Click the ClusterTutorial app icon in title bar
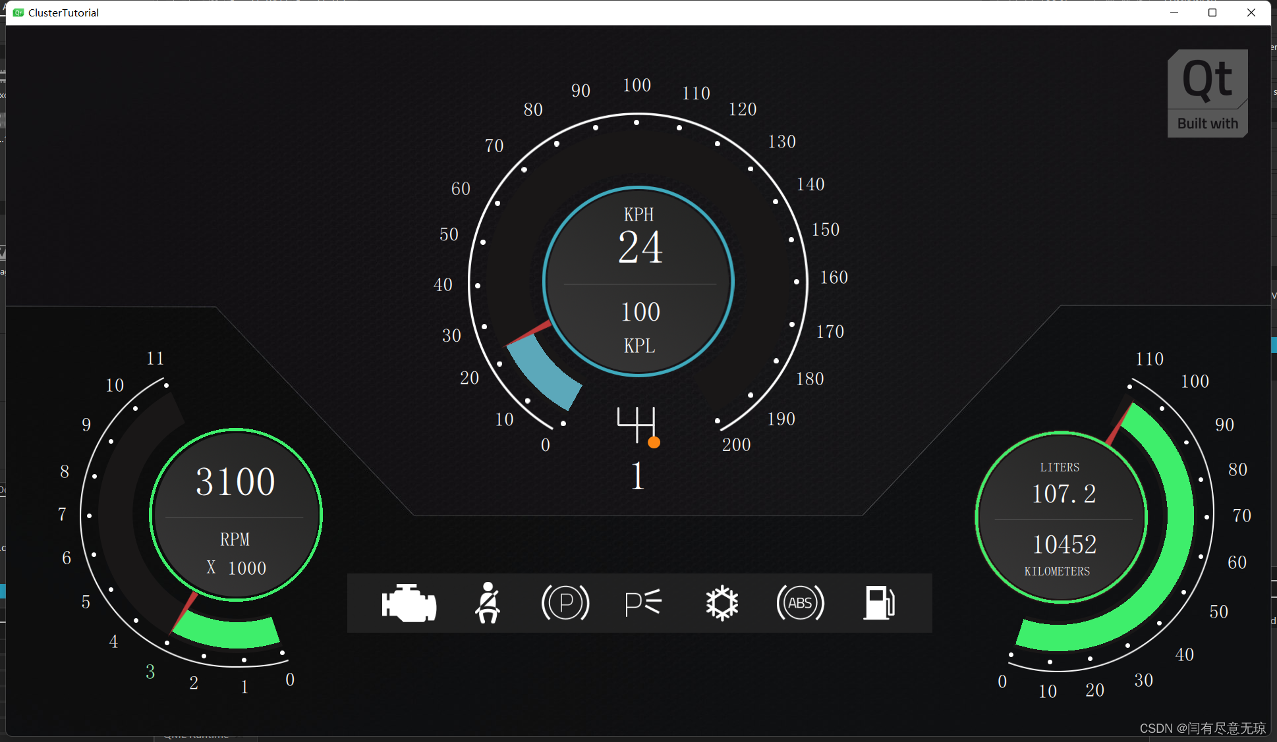Viewport: 1277px width, 742px height. click(18, 13)
